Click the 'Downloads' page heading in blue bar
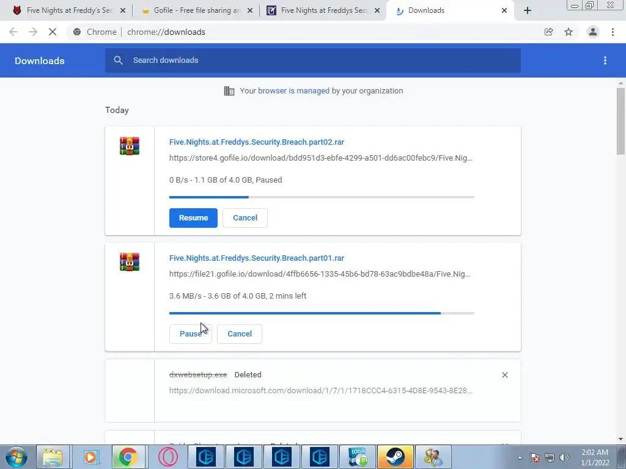The height and width of the screenshot is (469, 626). click(x=40, y=60)
